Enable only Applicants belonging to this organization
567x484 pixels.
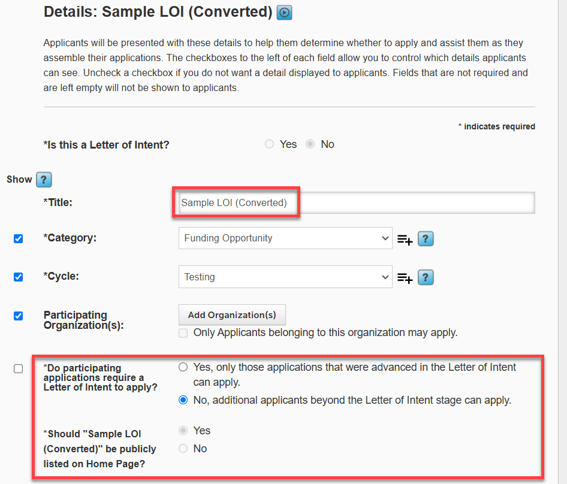point(183,332)
